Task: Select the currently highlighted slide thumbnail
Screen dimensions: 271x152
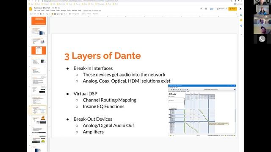Action: pyautogui.click(x=39, y=110)
